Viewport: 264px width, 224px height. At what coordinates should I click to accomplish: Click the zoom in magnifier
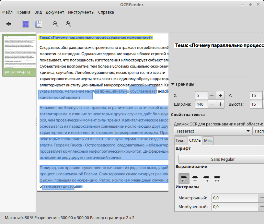pyautogui.click(x=68, y=24)
